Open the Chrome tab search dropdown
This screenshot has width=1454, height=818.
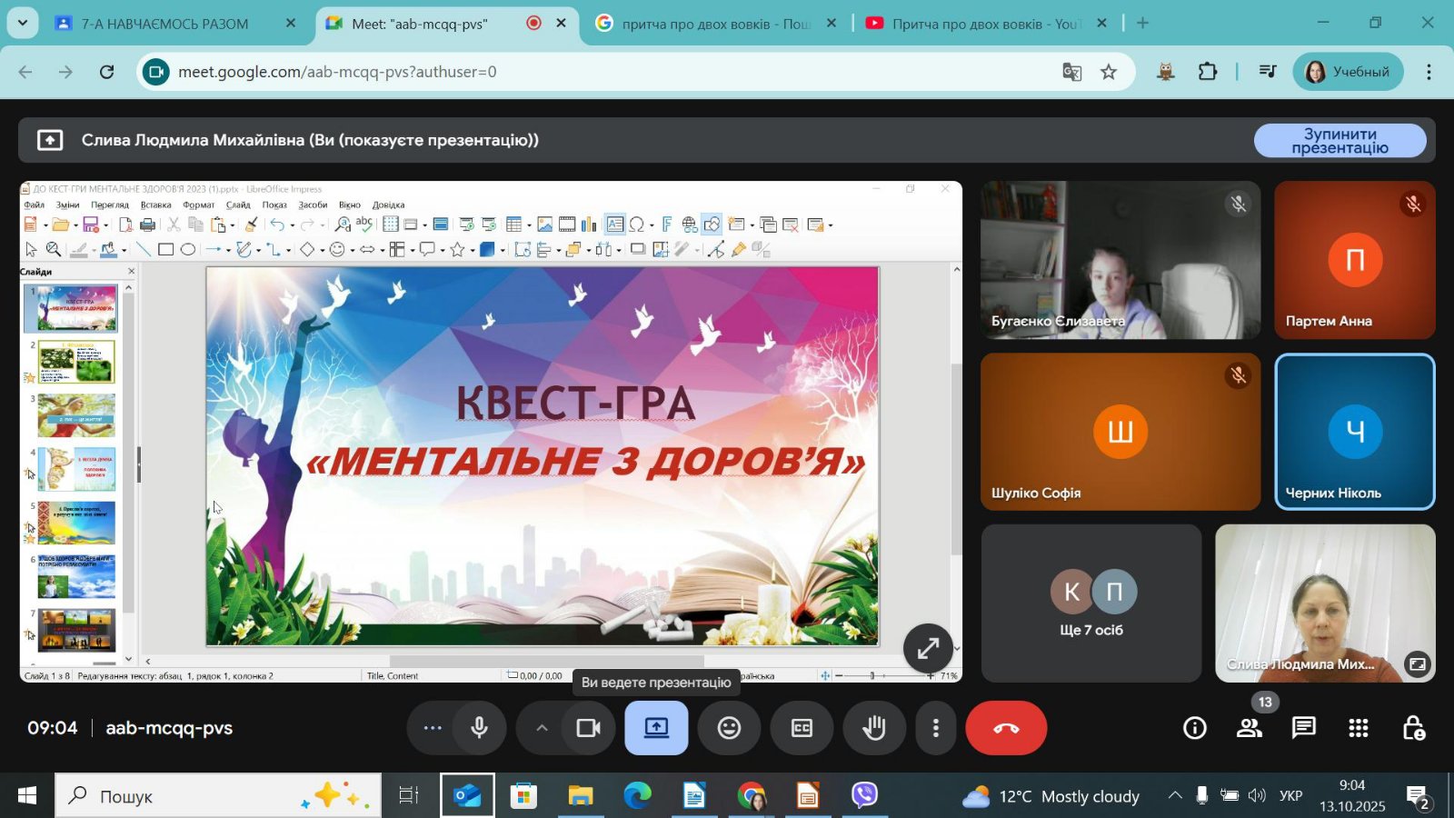tap(23, 23)
